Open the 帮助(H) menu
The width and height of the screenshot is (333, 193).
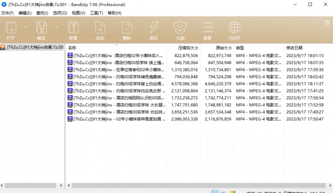pyautogui.click(x=115, y=13)
